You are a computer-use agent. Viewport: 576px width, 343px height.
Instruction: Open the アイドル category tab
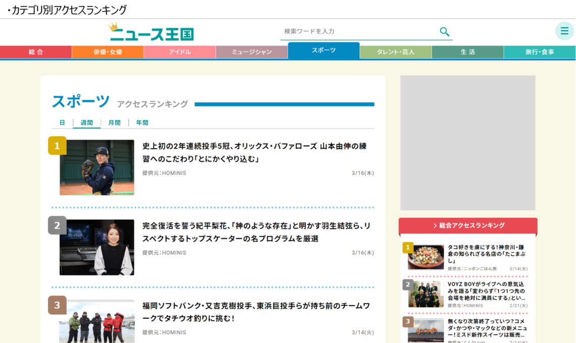pos(180,52)
